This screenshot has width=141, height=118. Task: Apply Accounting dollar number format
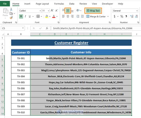(x=115, y=16)
